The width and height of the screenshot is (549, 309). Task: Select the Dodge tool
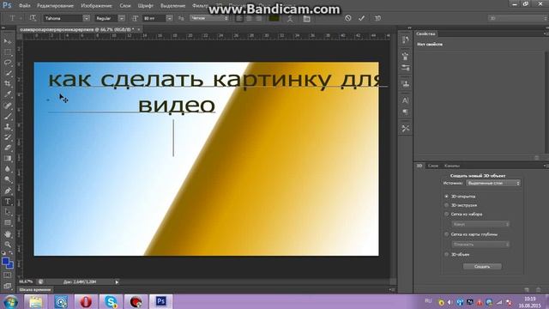point(8,179)
